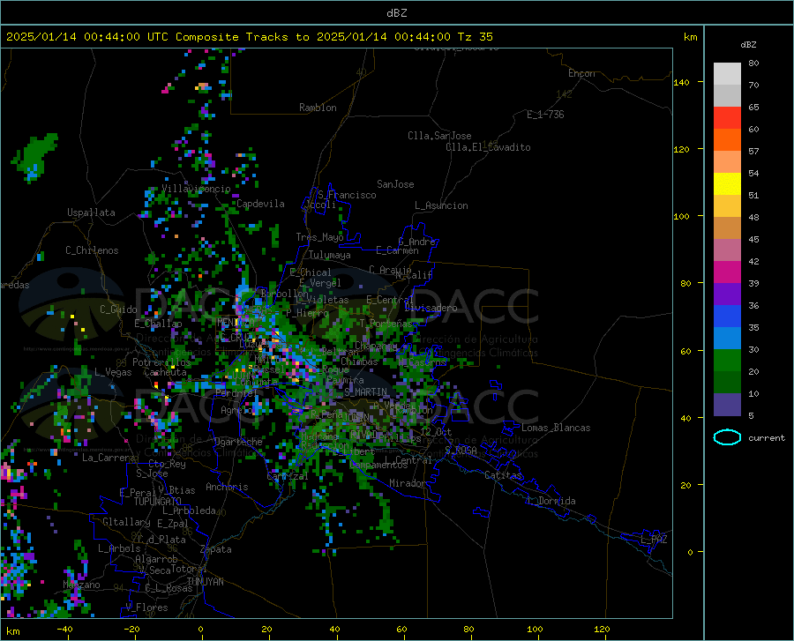Viewport: 794px width, 641px height.
Task: Click the cyan 'current' ellipse legend icon
Action: coord(727,437)
